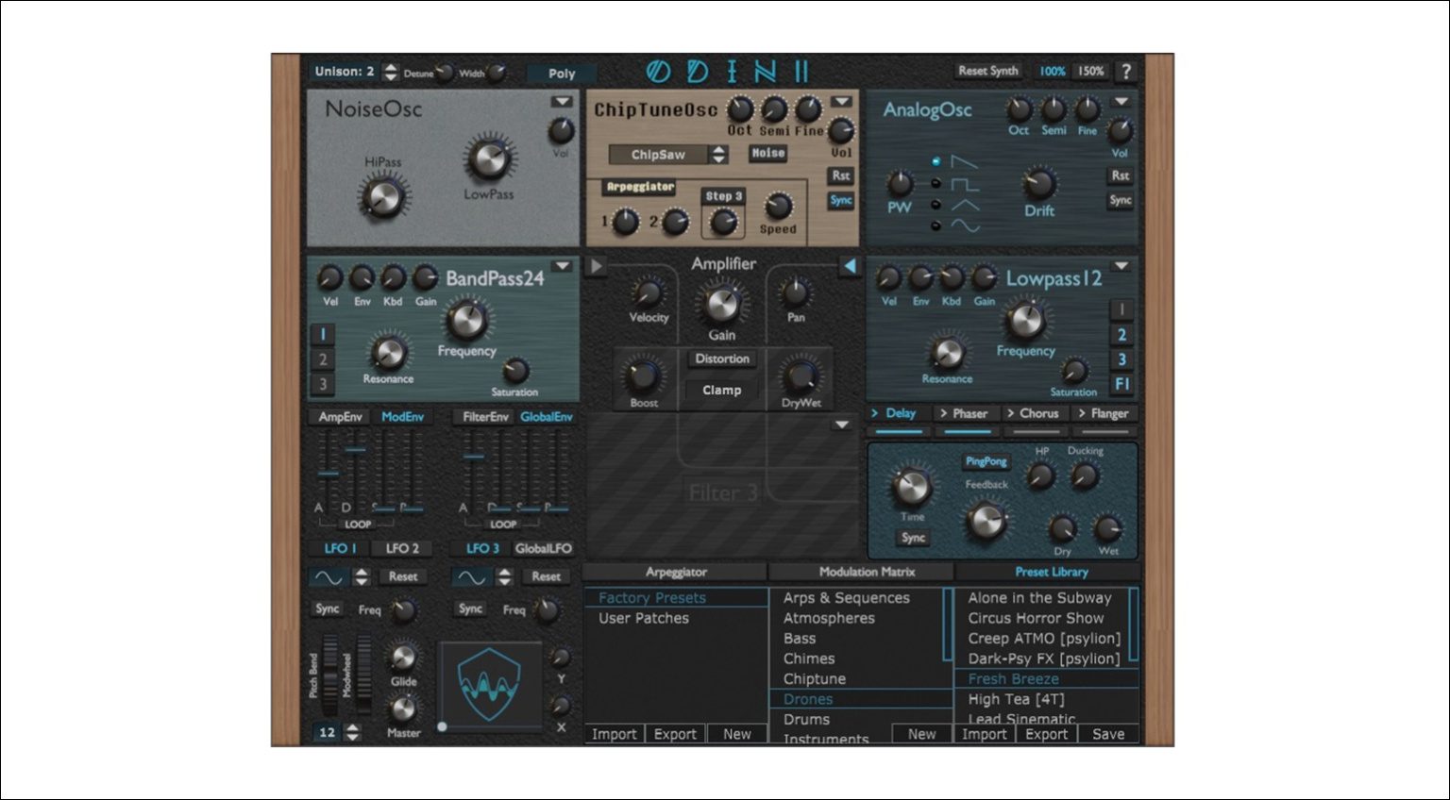
Task: Toggle Poly voice mode
Action: click(560, 73)
